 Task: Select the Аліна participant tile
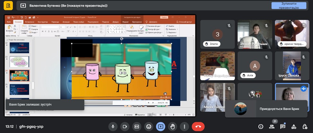point(255,66)
